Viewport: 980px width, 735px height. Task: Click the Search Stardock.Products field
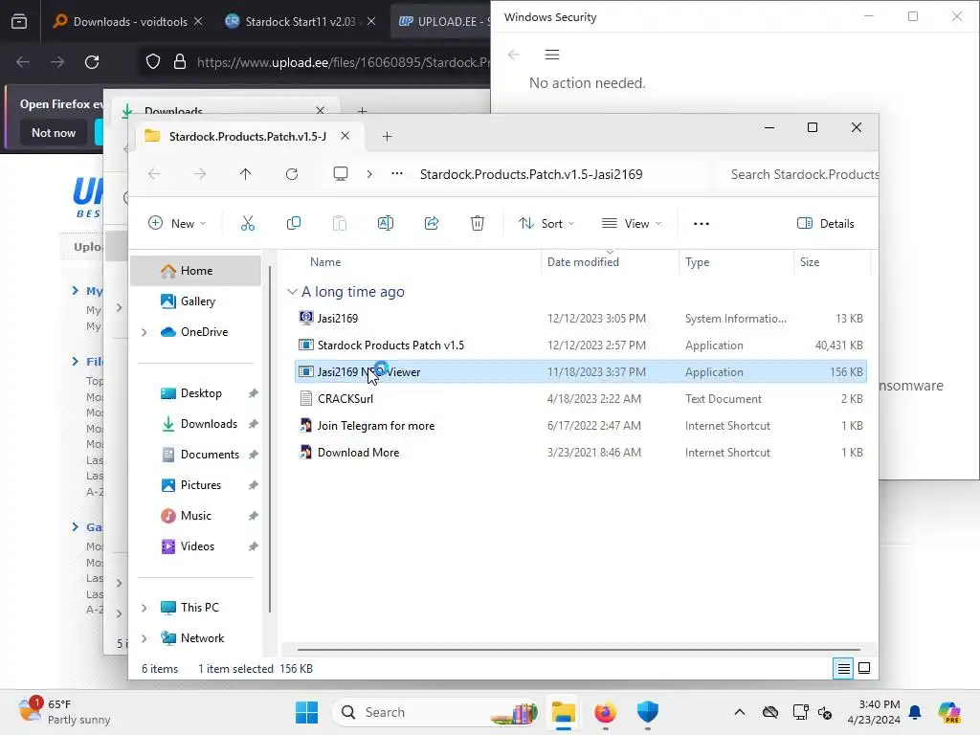click(797, 174)
